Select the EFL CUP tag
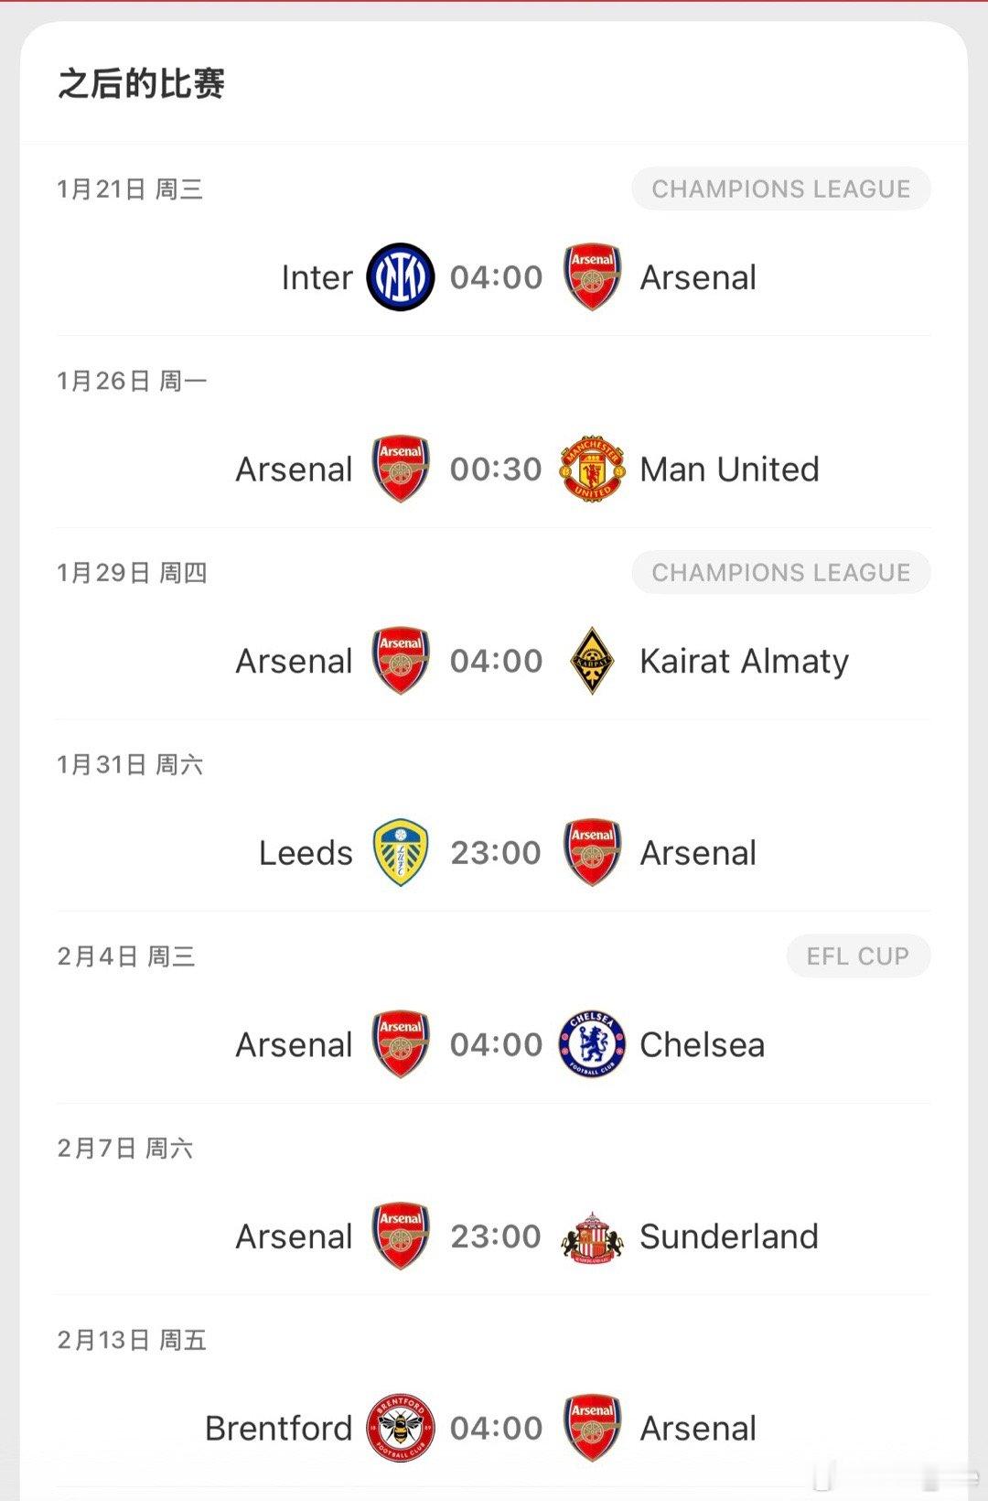 858,956
